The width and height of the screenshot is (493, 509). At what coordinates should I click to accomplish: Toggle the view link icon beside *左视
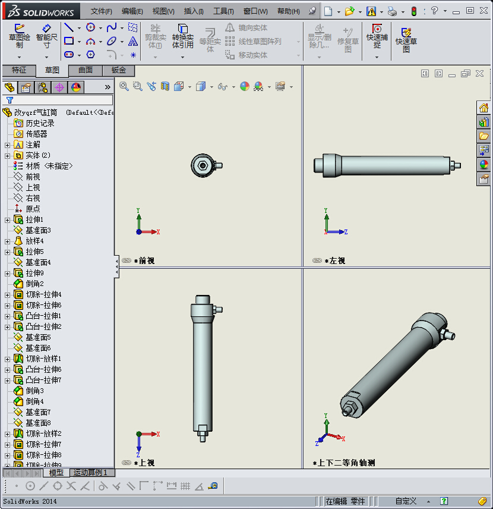[317, 260]
